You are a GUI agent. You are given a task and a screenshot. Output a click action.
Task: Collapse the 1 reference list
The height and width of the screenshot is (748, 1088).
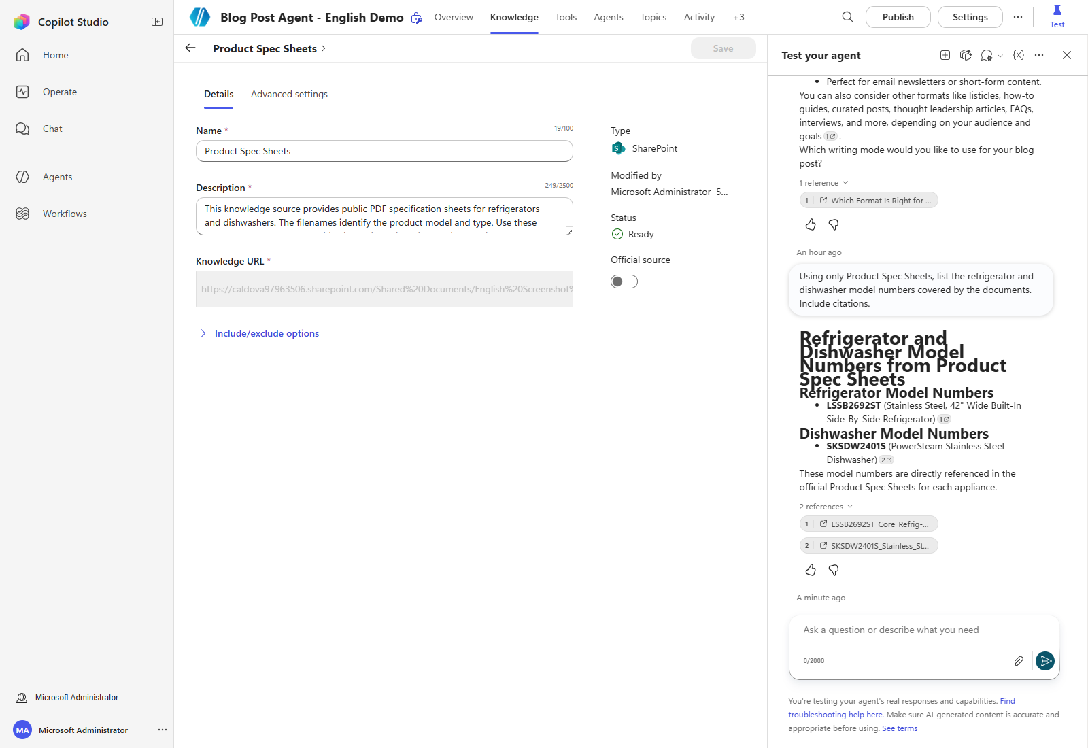click(824, 183)
